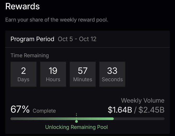Select the Program Period label

(32, 39)
